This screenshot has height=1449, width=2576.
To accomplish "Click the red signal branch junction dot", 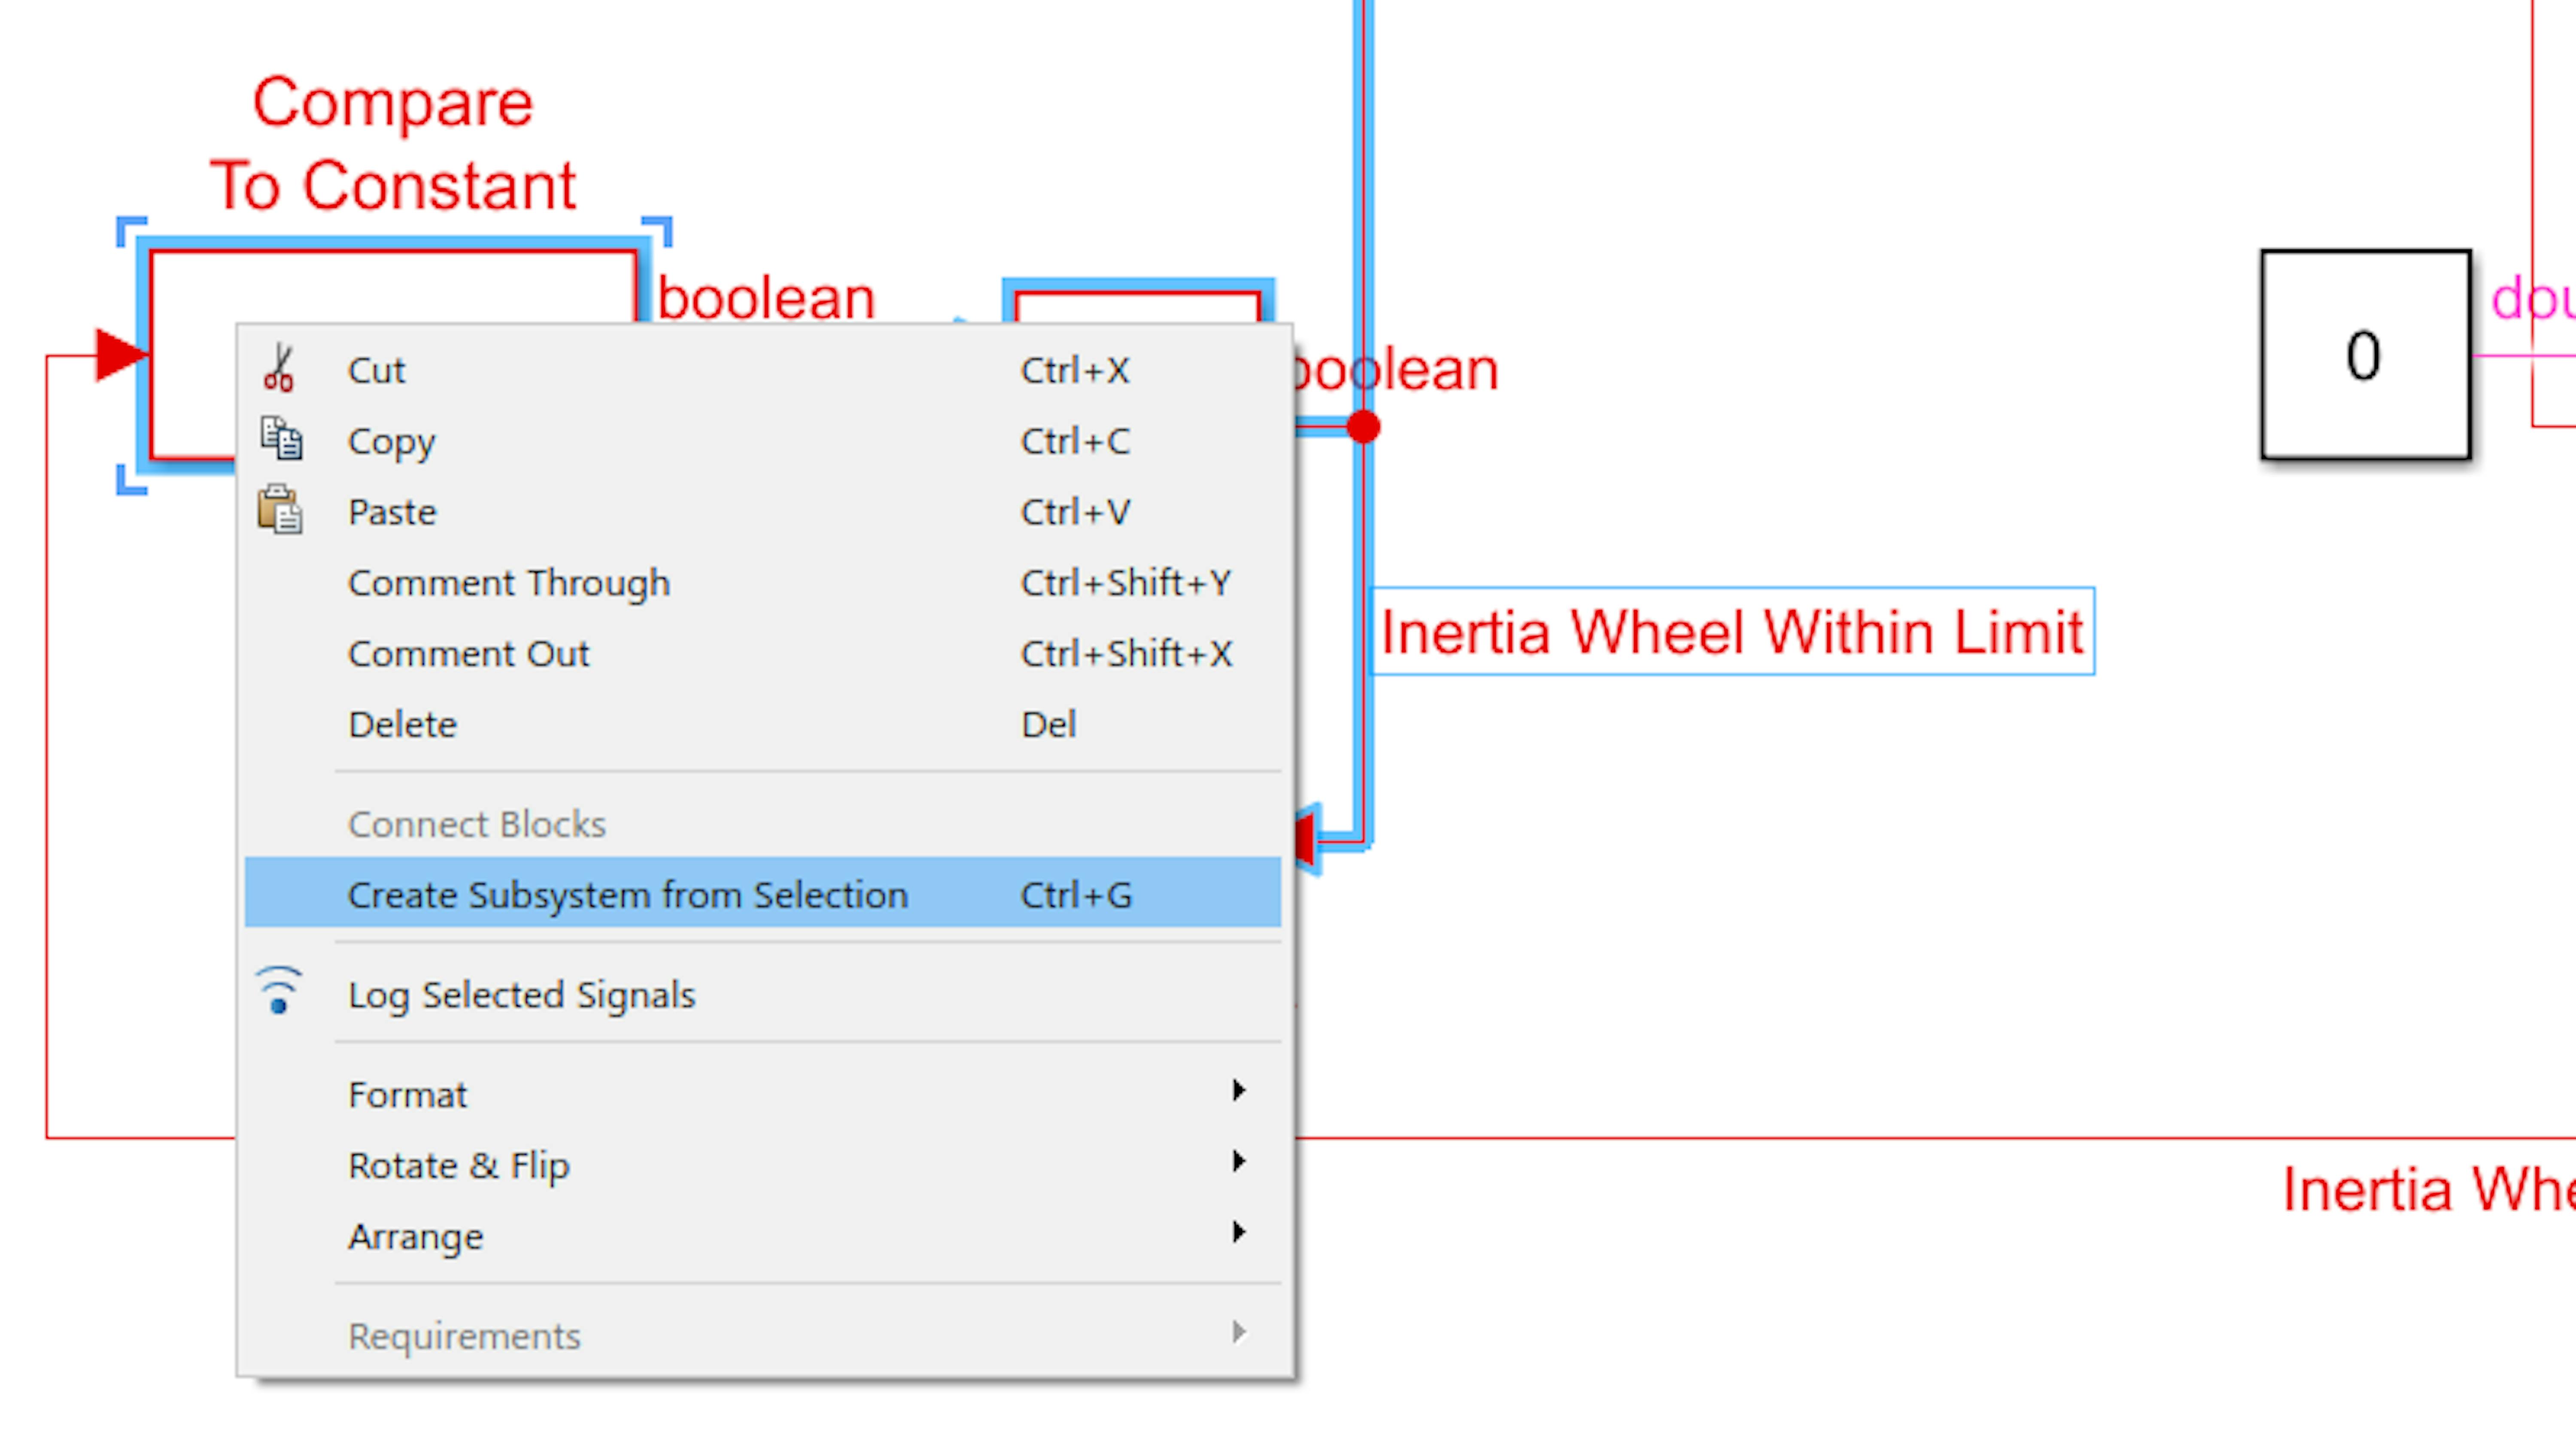I will [1363, 427].
